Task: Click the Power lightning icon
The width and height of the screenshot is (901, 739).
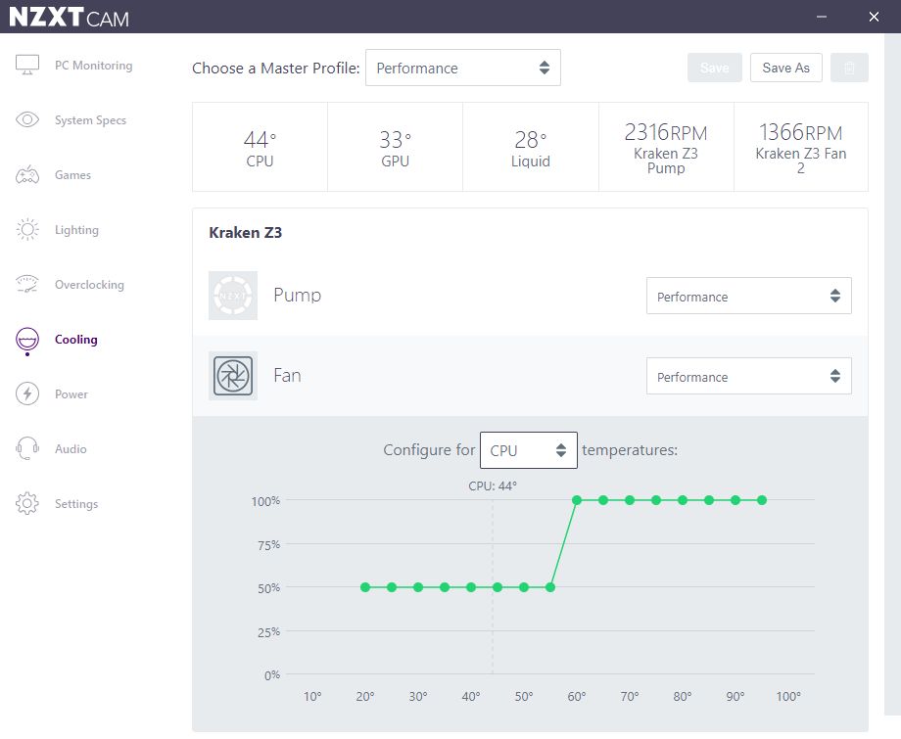Action: 27,393
